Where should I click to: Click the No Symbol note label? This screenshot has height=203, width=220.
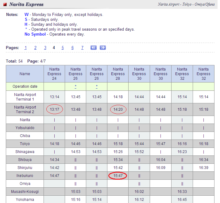pyautogui.click(x=35, y=34)
